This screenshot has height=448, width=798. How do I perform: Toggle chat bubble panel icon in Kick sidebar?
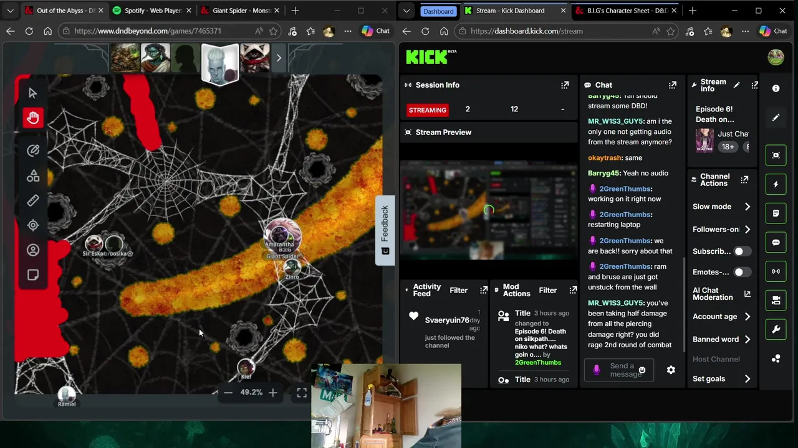[x=776, y=242]
